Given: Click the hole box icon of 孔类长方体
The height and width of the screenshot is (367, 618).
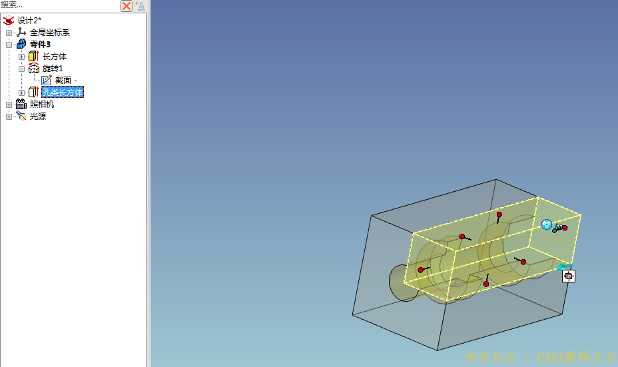Looking at the screenshot, I should click(x=34, y=92).
